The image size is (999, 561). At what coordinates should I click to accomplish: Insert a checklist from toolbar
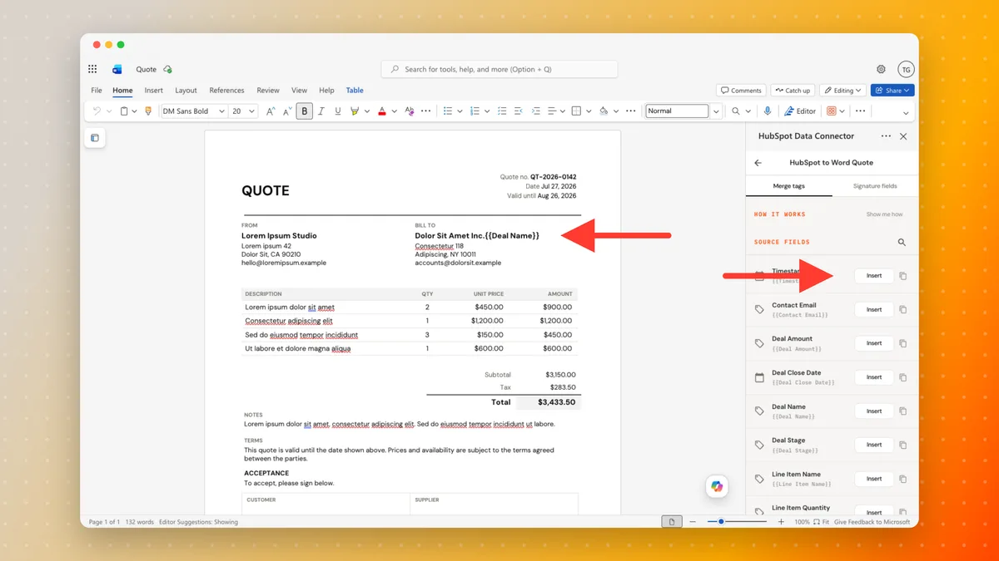pos(501,111)
